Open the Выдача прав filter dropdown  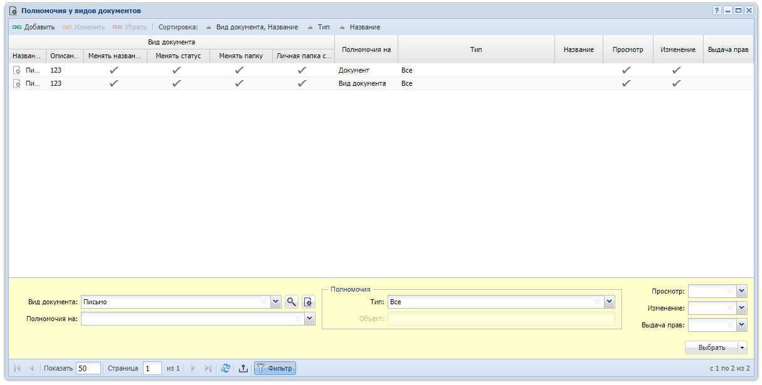742,325
